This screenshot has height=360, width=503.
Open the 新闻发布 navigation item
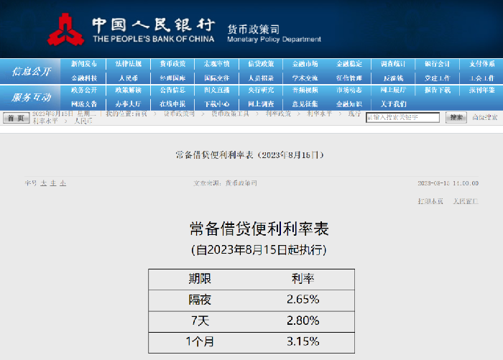[x=84, y=65]
